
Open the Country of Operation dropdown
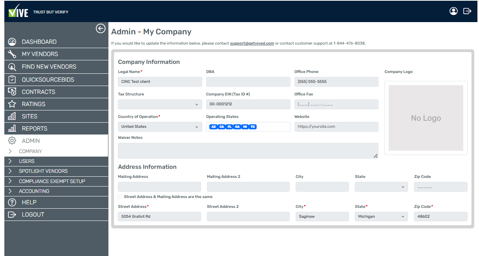160,127
